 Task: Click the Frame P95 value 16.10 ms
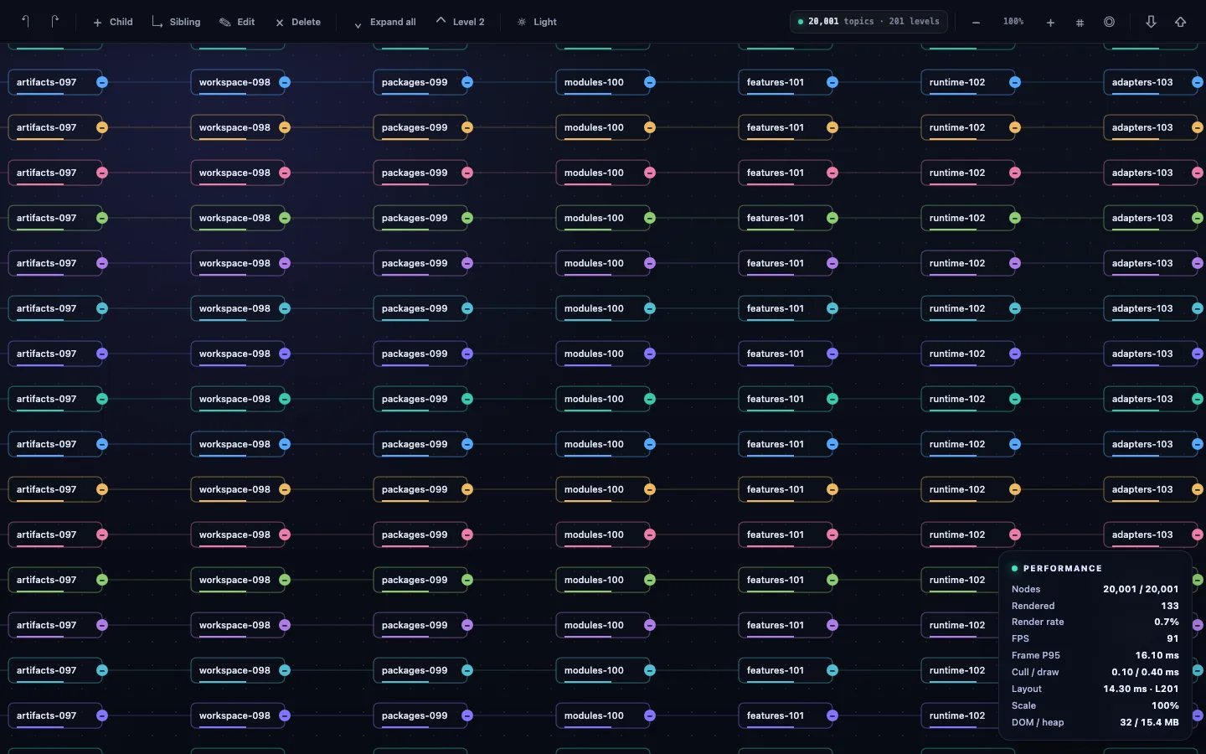pos(1157,655)
